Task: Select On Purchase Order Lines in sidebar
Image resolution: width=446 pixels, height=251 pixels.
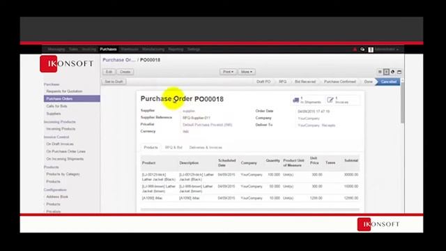Action: 66,151
